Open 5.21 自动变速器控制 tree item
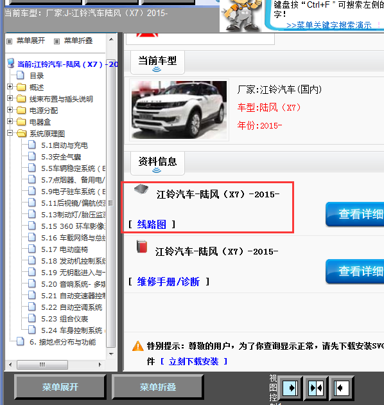This screenshot has height=405, width=384. pos(73,296)
